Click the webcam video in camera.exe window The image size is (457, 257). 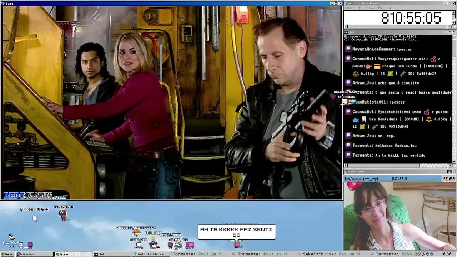[400, 216]
